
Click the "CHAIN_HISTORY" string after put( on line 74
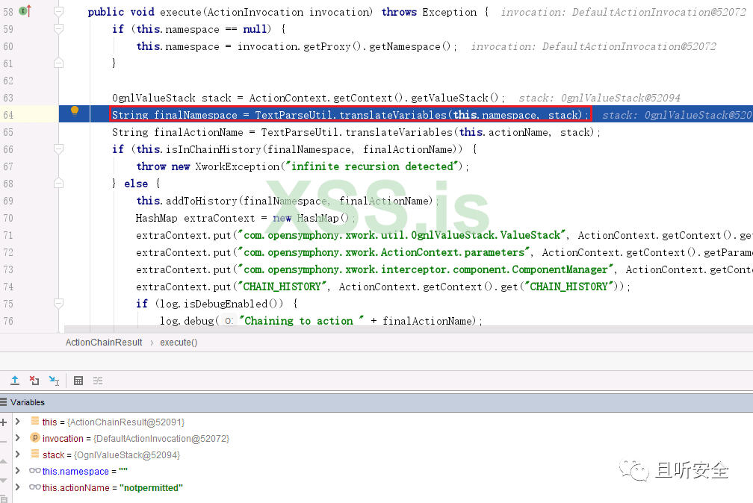click(x=282, y=287)
